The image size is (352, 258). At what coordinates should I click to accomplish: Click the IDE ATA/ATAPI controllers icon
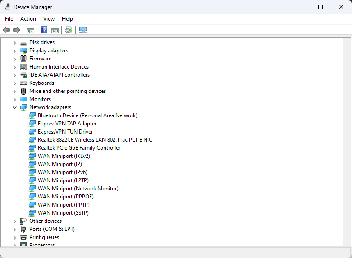coord(23,75)
